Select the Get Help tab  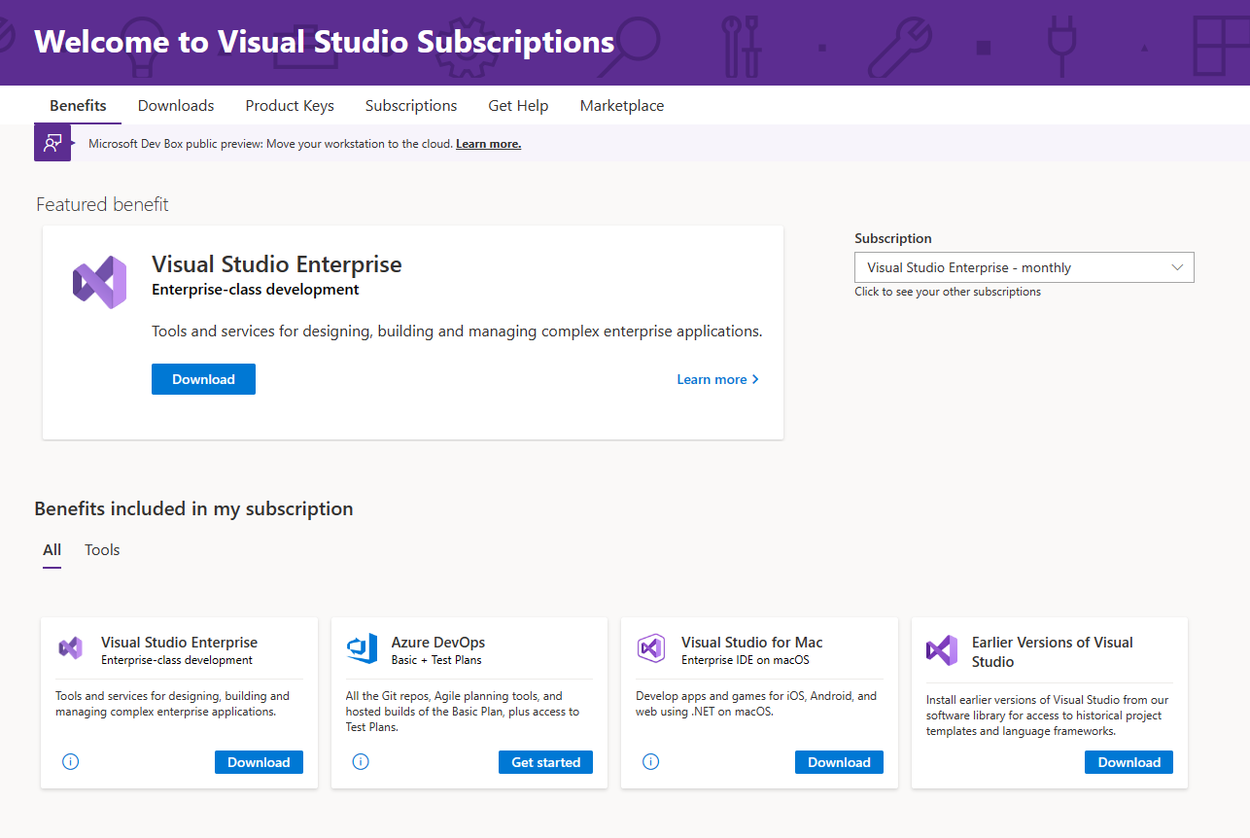tap(518, 106)
